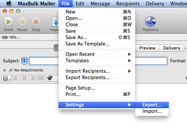Click the connection status plug icon

tap(5, 37)
